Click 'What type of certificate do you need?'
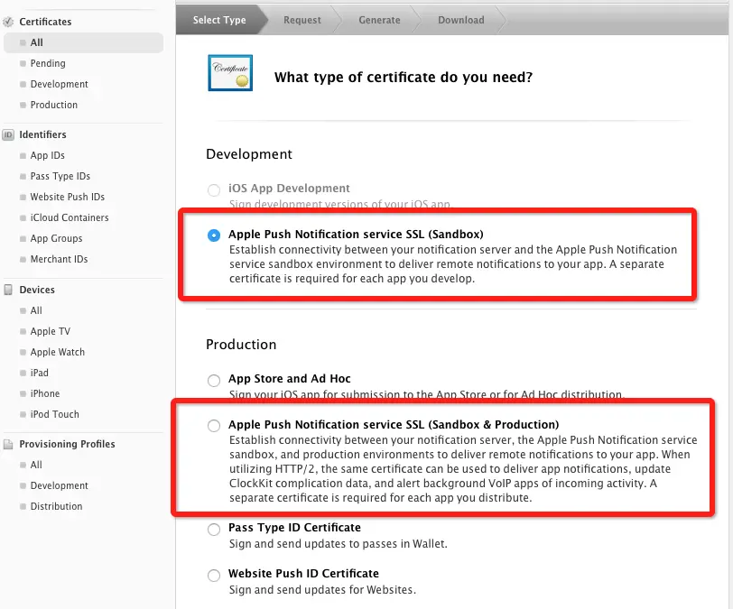 (x=404, y=77)
